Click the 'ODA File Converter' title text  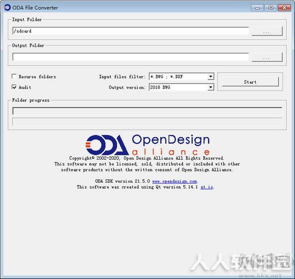(35, 8)
